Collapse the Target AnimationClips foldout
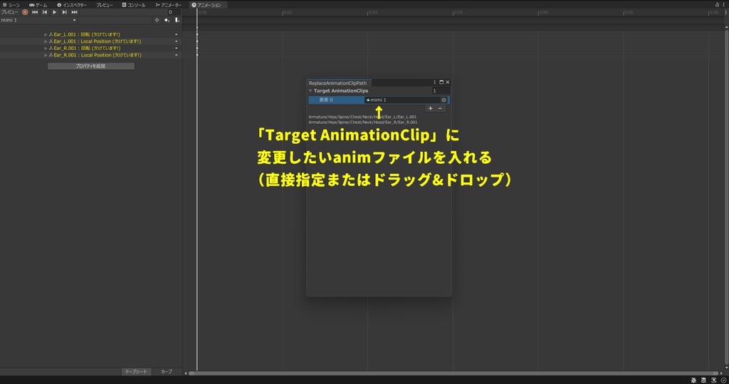Image resolution: width=729 pixels, height=384 pixels. [310, 90]
